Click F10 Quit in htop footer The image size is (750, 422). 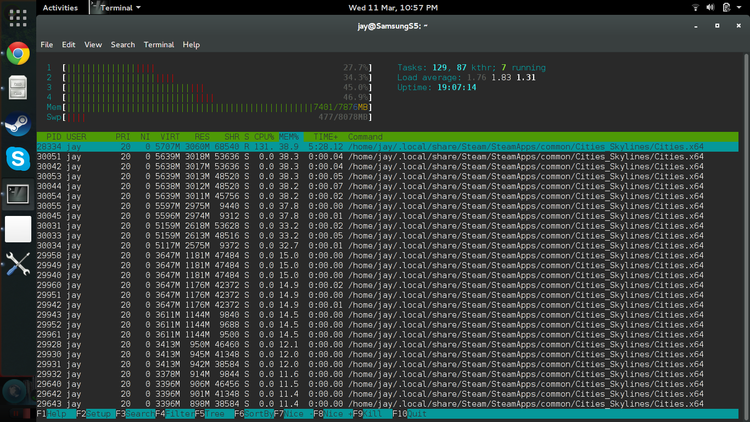[x=410, y=414]
